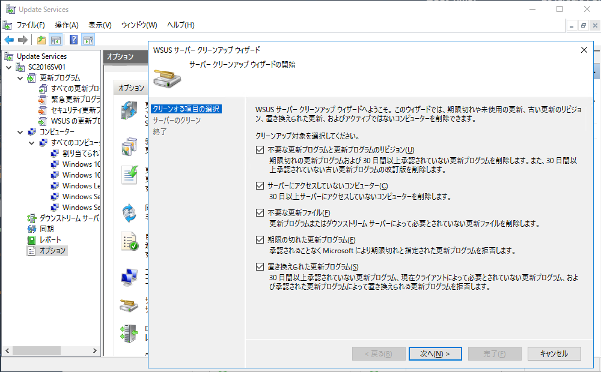
Task: Open the ウィンドウ(W) menu
Action: coord(139,25)
